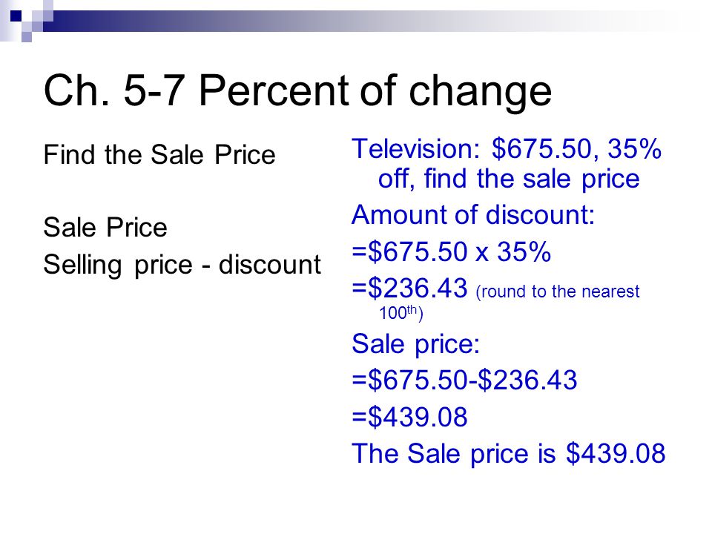Click the '=$236.43' discount result
712x534 pixels.
coord(409,288)
